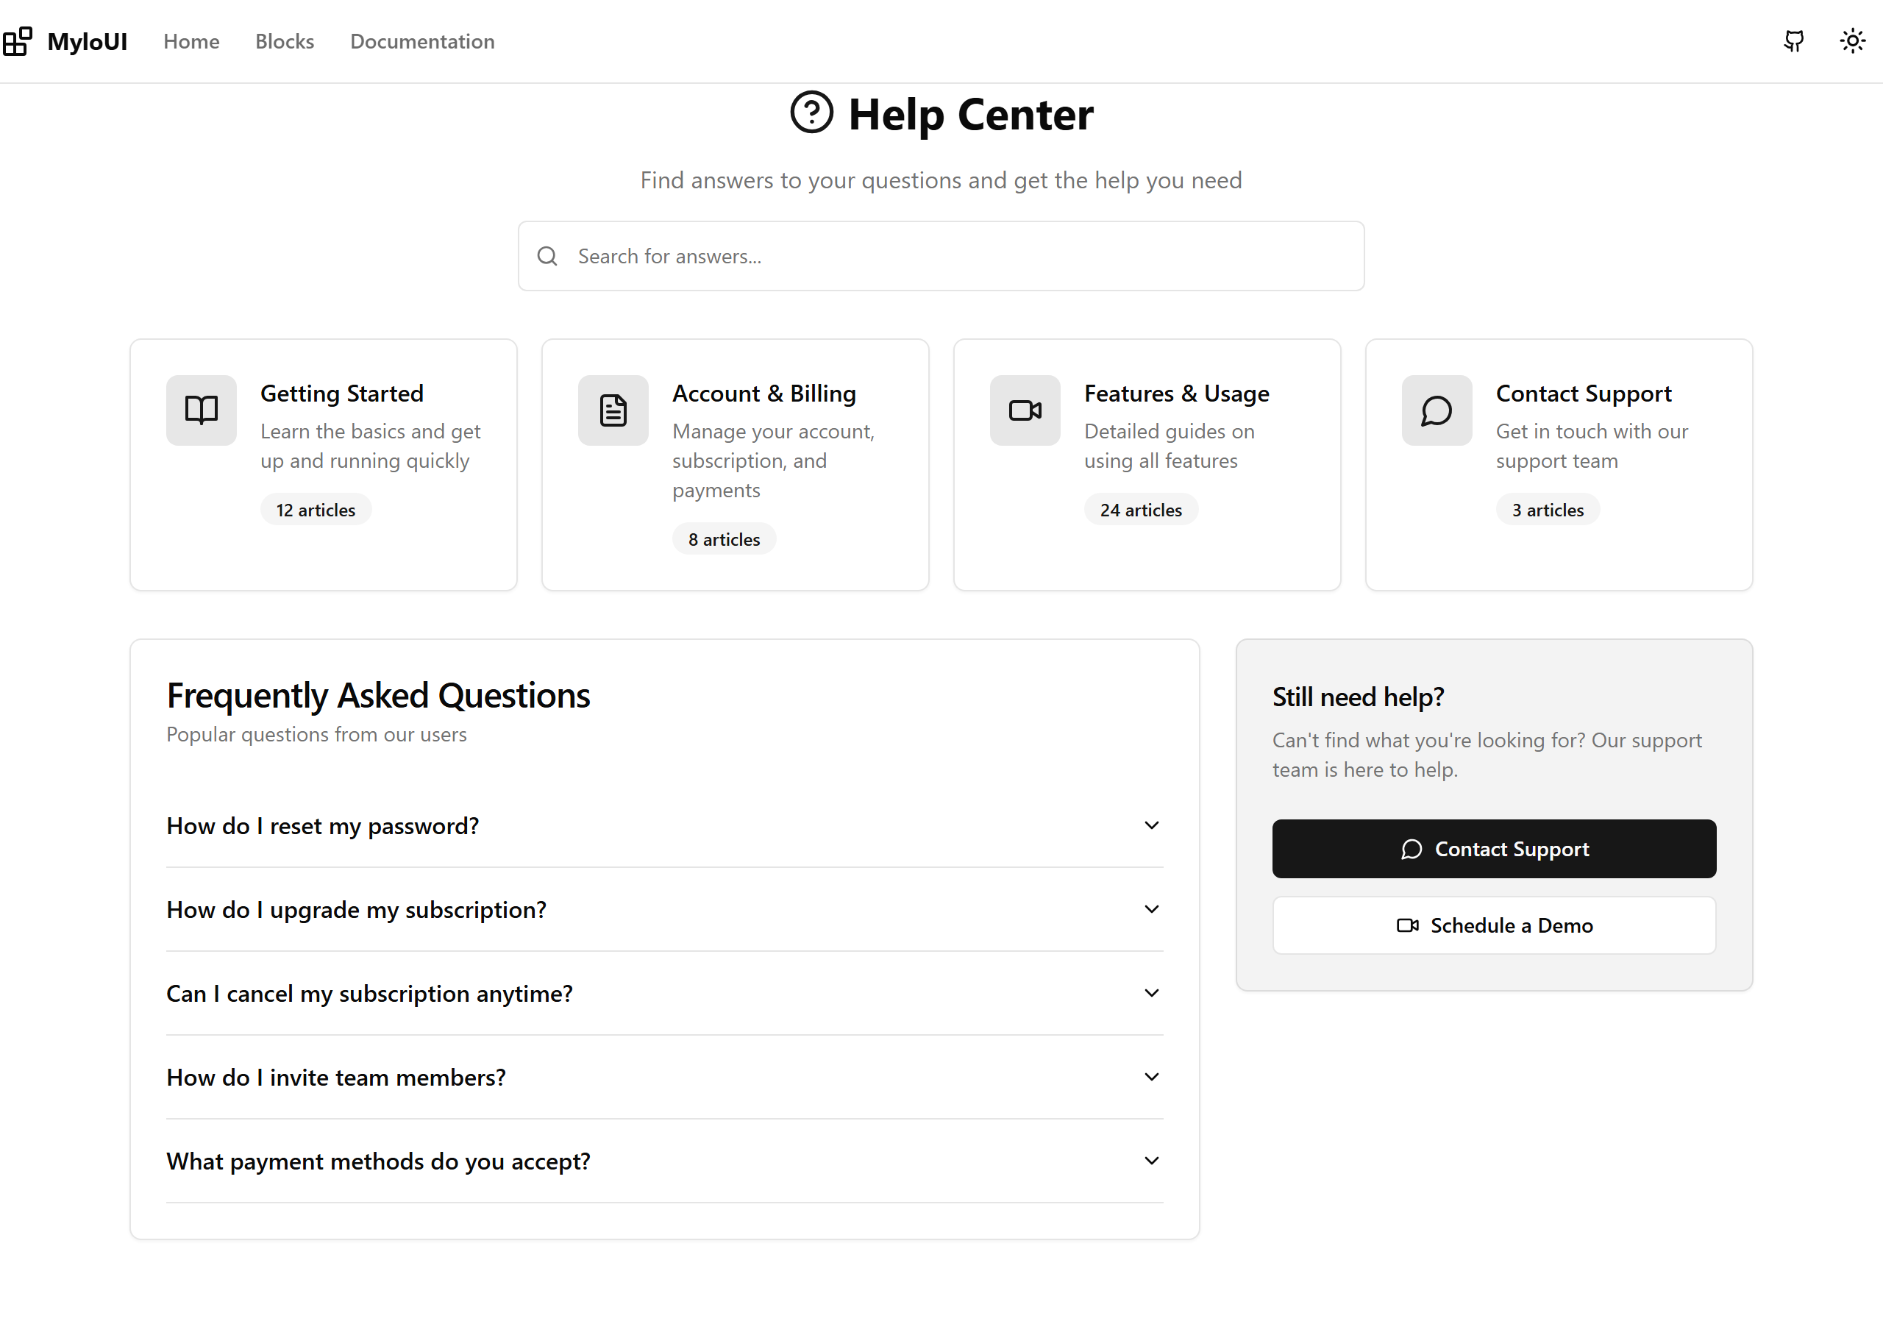This screenshot has height=1324, width=1883.
Task: Click the 8 articles badge
Action: [725, 539]
